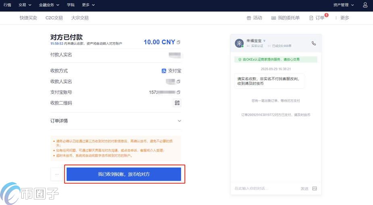Click the 付款人实名 label
373x205 pixels.
[x=61, y=55]
